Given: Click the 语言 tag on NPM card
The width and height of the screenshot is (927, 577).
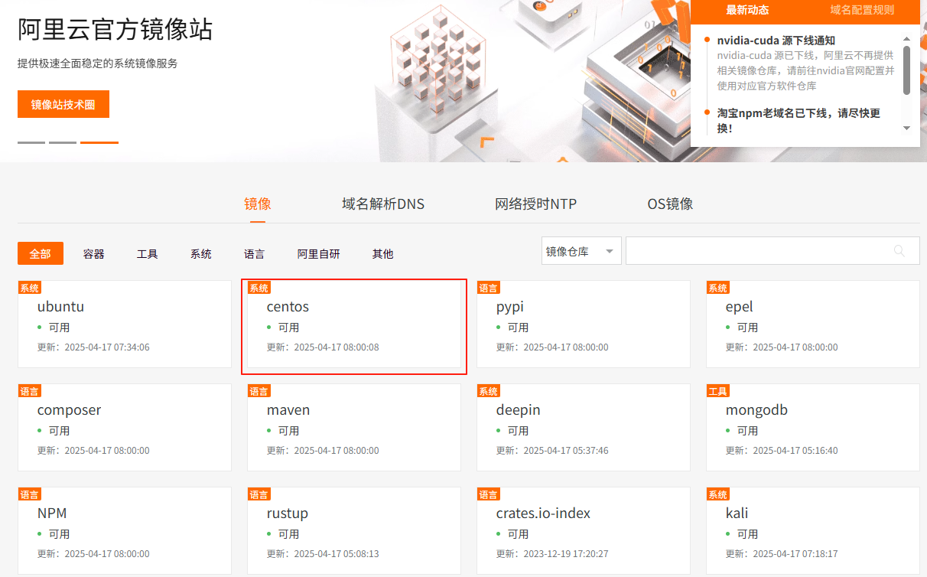Looking at the screenshot, I should point(30,494).
